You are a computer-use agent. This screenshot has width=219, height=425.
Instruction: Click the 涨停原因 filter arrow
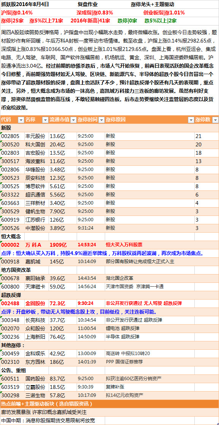click(x=191, y=120)
